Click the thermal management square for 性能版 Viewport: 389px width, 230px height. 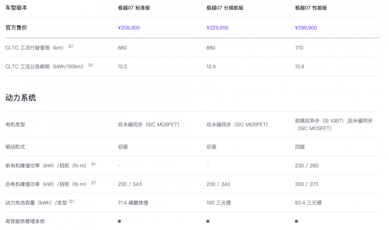tap(296, 221)
